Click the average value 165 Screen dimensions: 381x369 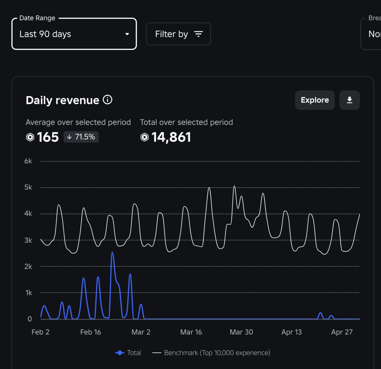[x=48, y=137]
